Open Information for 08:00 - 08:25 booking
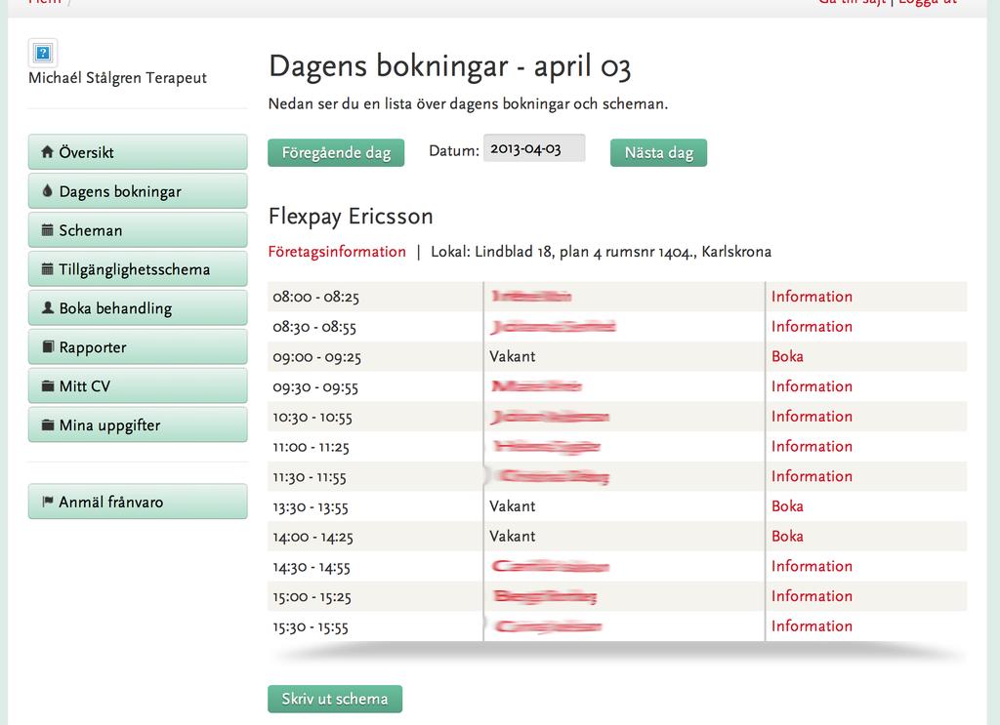This screenshot has width=1000, height=725. 812,297
